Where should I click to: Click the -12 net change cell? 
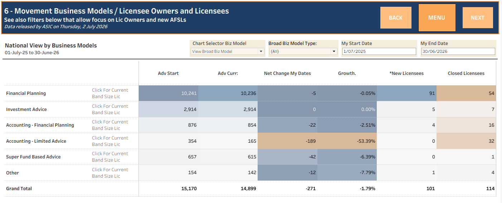click(287, 173)
